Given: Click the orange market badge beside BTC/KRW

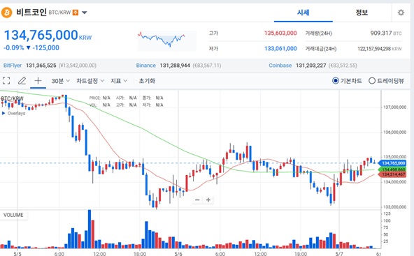Looking at the screenshot, I should [76, 13].
